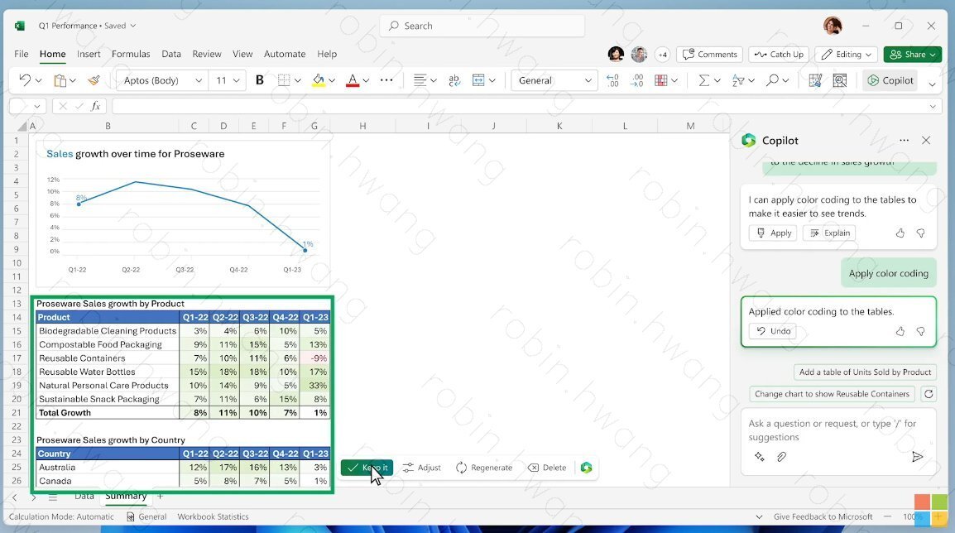The width and height of the screenshot is (955, 533).
Task: Apply the red font color
Action: point(352,79)
